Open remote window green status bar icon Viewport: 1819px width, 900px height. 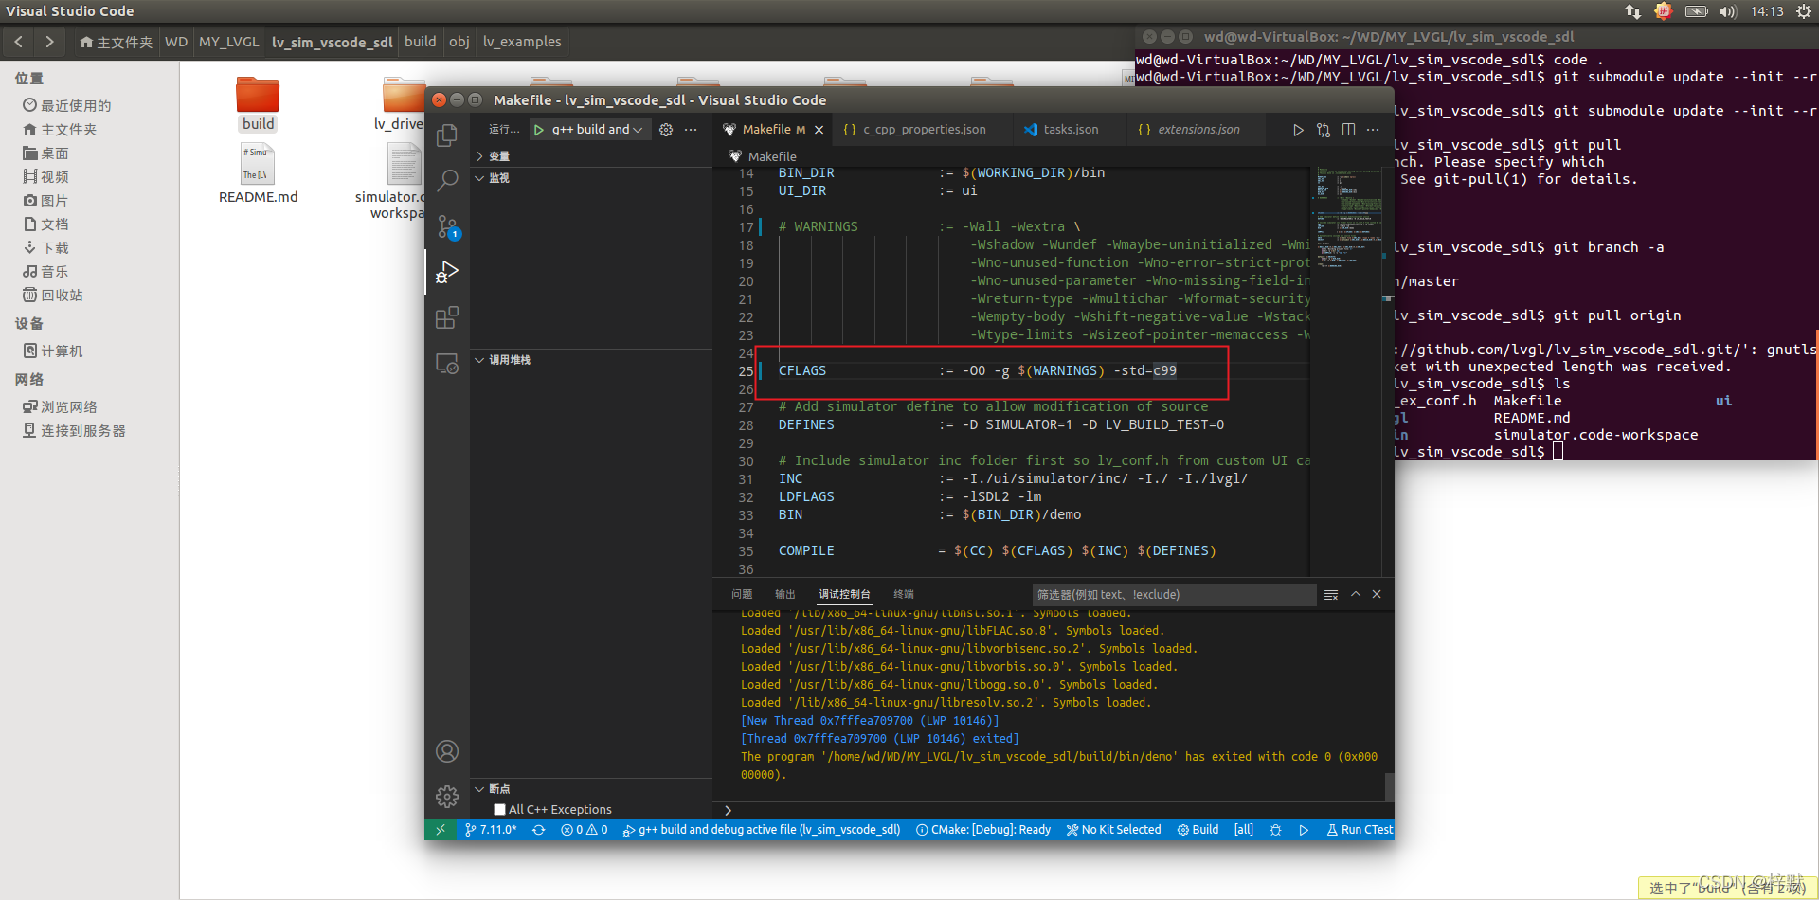click(440, 830)
